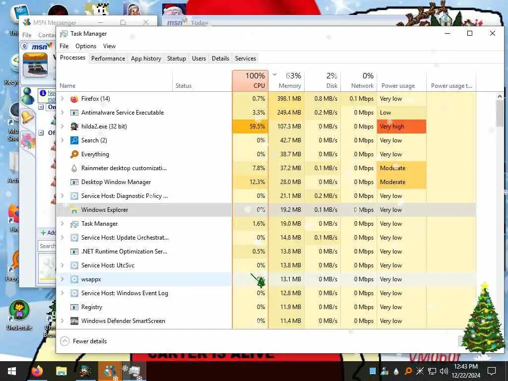Switch to the Details tab
Screen dimensions: 508x381
(x=220, y=59)
